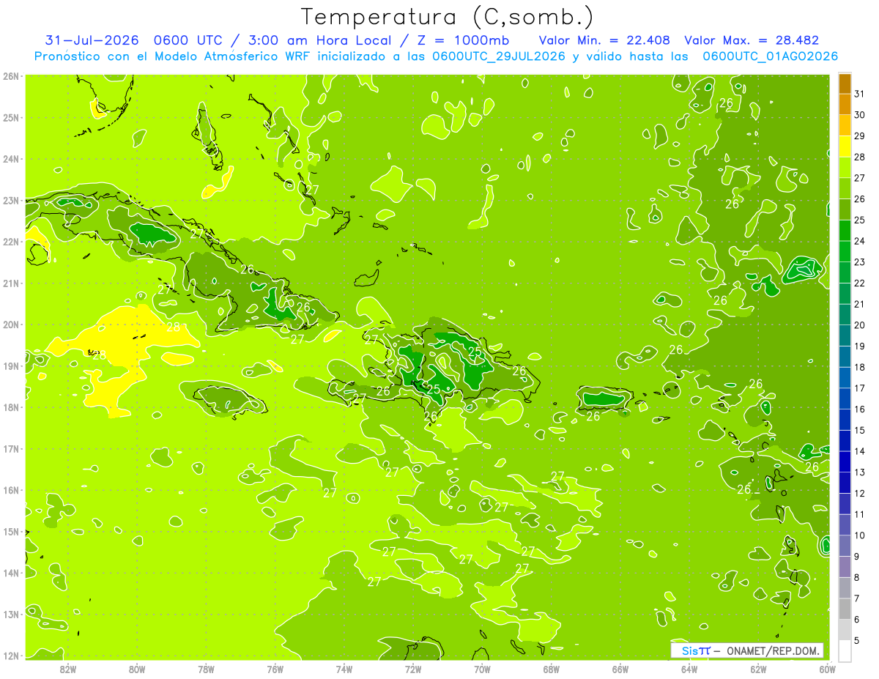
Task: Select the '0600UTC_29JUL2026' initialization time
Action: 499,56
